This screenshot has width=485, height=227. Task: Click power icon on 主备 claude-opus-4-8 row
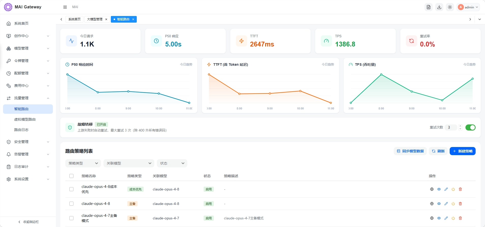[453, 204]
